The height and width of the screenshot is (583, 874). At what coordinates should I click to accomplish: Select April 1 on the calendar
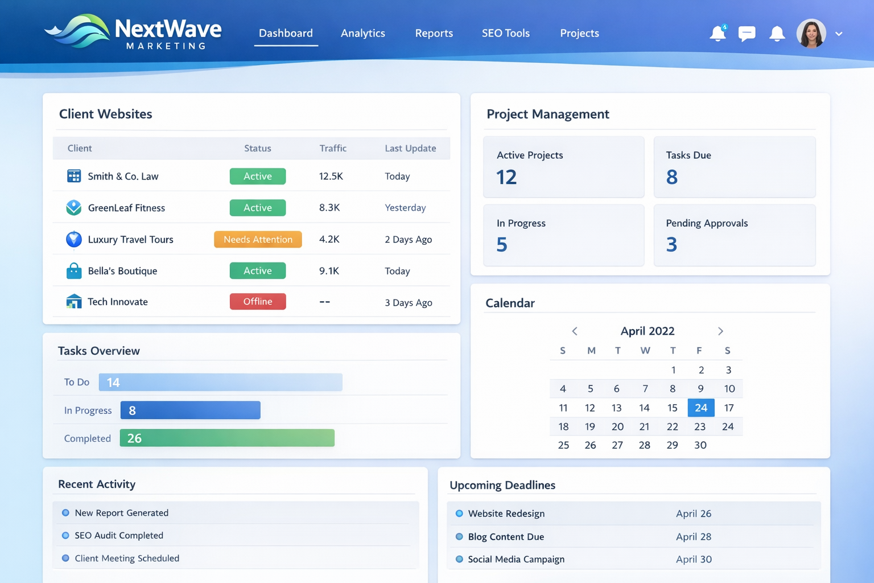click(x=673, y=370)
